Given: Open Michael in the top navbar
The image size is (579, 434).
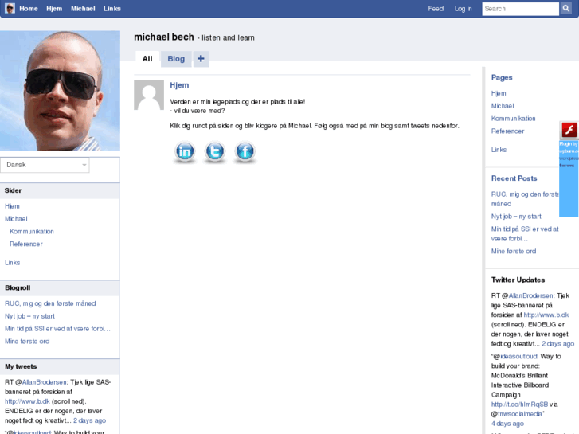Looking at the screenshot, I should [x=83, y=9].
